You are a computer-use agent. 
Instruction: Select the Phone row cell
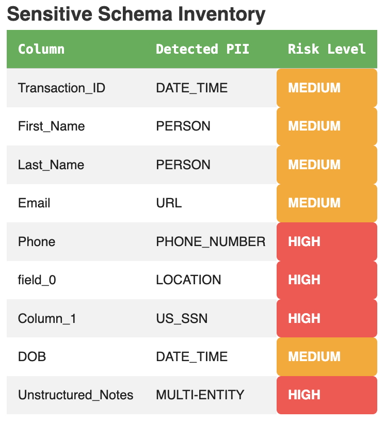tap(37, 242)
